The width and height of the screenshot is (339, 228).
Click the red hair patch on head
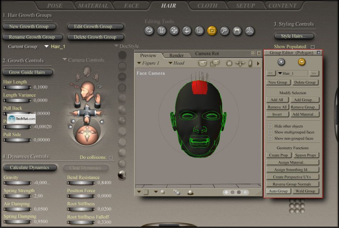click(200, 88)
